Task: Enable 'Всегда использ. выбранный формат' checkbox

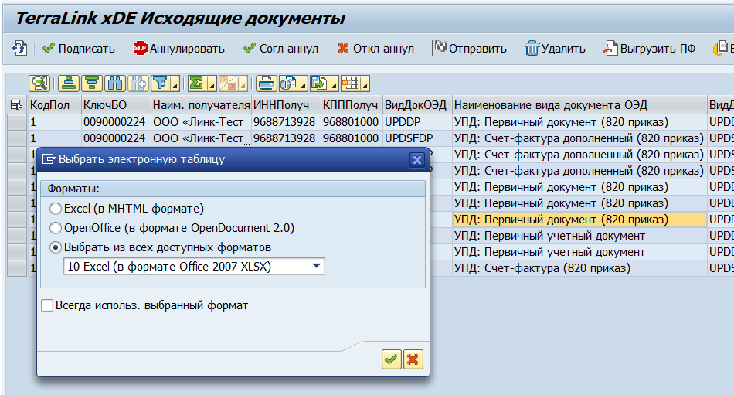Action: pos(47,305)
